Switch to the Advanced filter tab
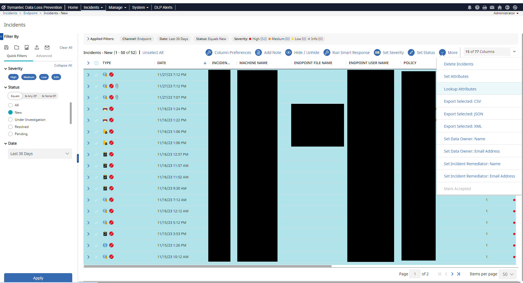The height and width of the screenshot is (283, 523). pos(44,56)
